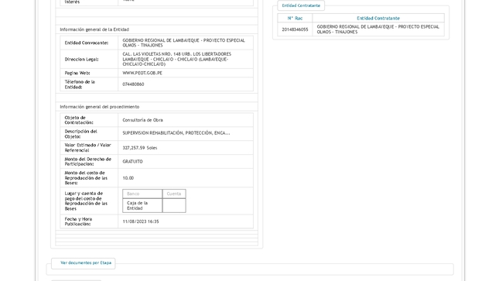
Task: Select 'Caja de la Entidad' cell
Action: (x=142, y=205)
